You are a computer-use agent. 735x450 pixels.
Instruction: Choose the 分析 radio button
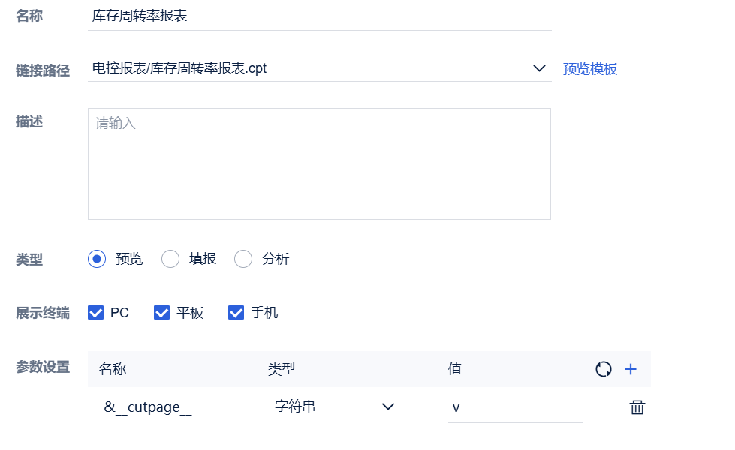pos(243,259)
